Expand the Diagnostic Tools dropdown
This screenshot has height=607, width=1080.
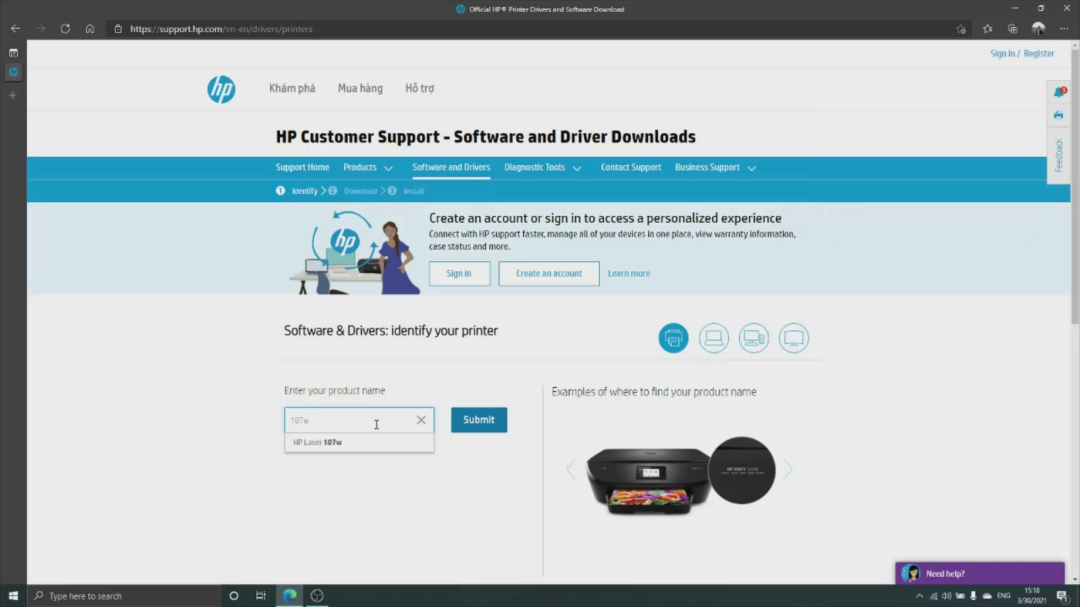click(543, 167)
